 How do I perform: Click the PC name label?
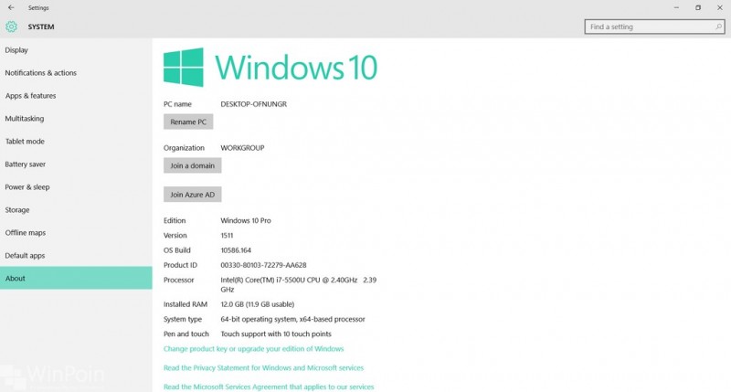tap(177, 104)
